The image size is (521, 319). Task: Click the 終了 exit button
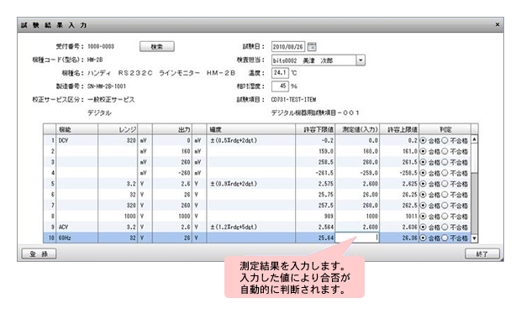tap(482, 254)
